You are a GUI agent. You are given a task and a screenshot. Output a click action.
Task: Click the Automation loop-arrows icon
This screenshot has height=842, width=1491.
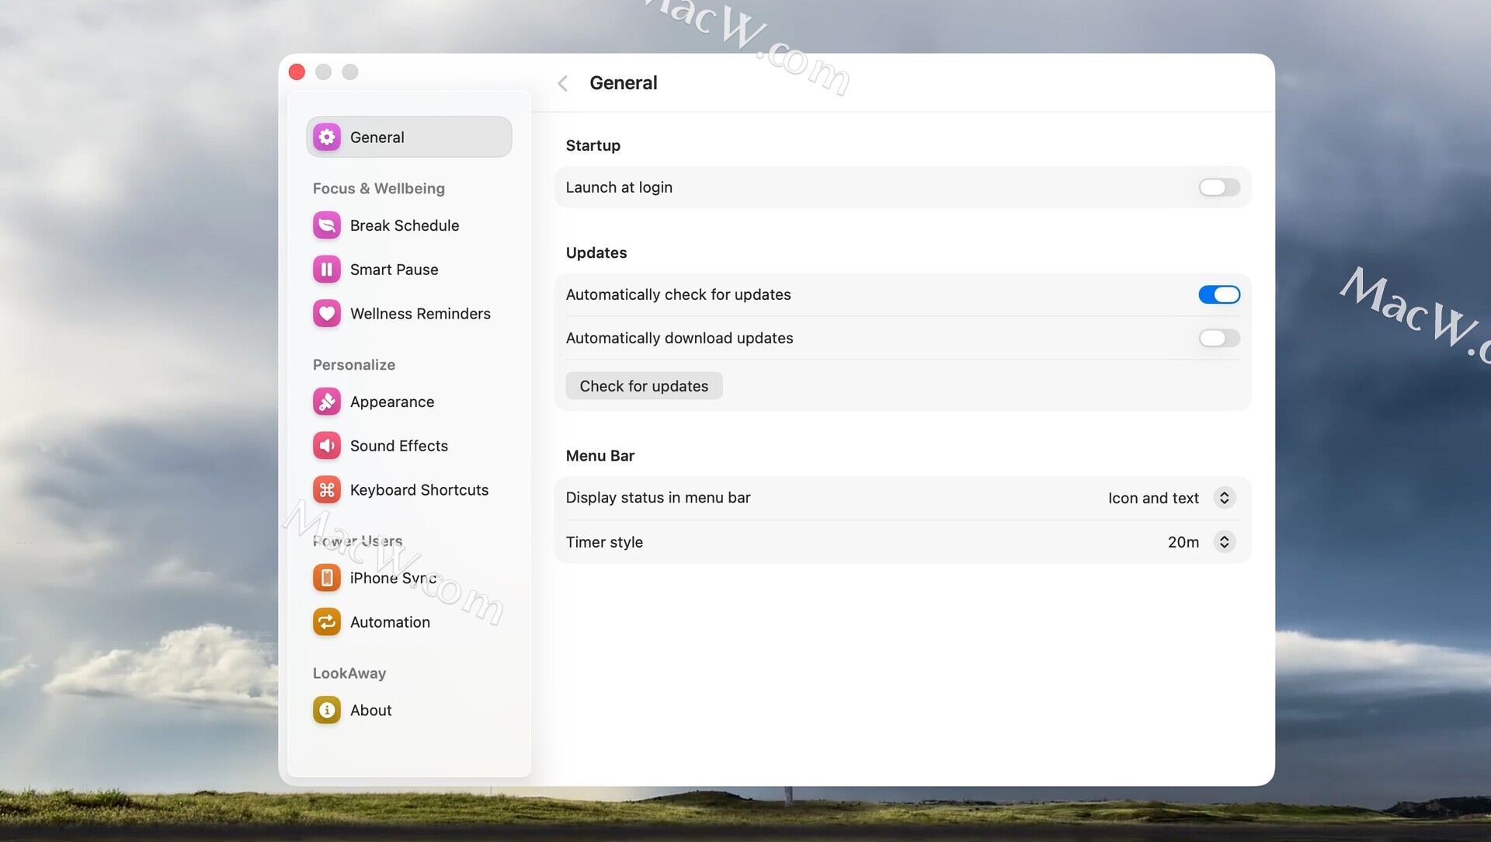(x=326, y=622)
